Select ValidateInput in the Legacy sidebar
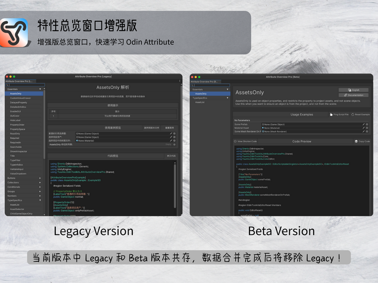The image size is (378, 283). coord(24,169)
